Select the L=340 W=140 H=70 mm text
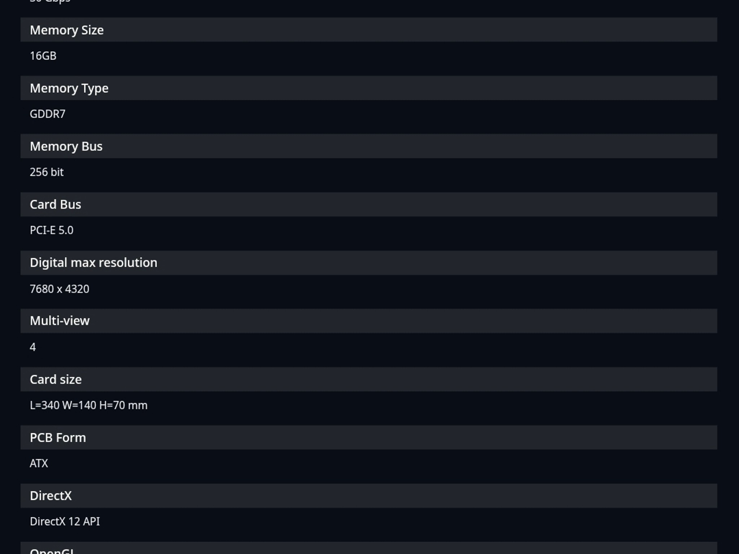The height and width of the screenshot is (554, 739). click(89, 405)
